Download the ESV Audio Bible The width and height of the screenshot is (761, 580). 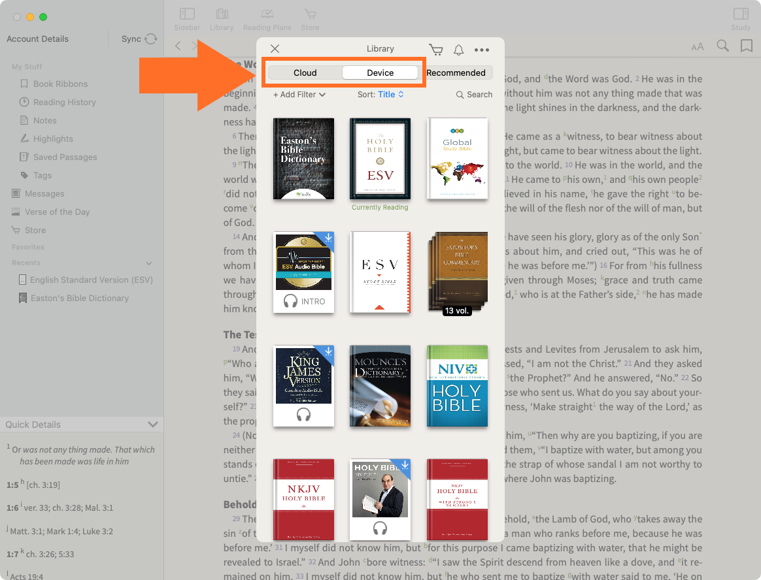tap(329, 238)
